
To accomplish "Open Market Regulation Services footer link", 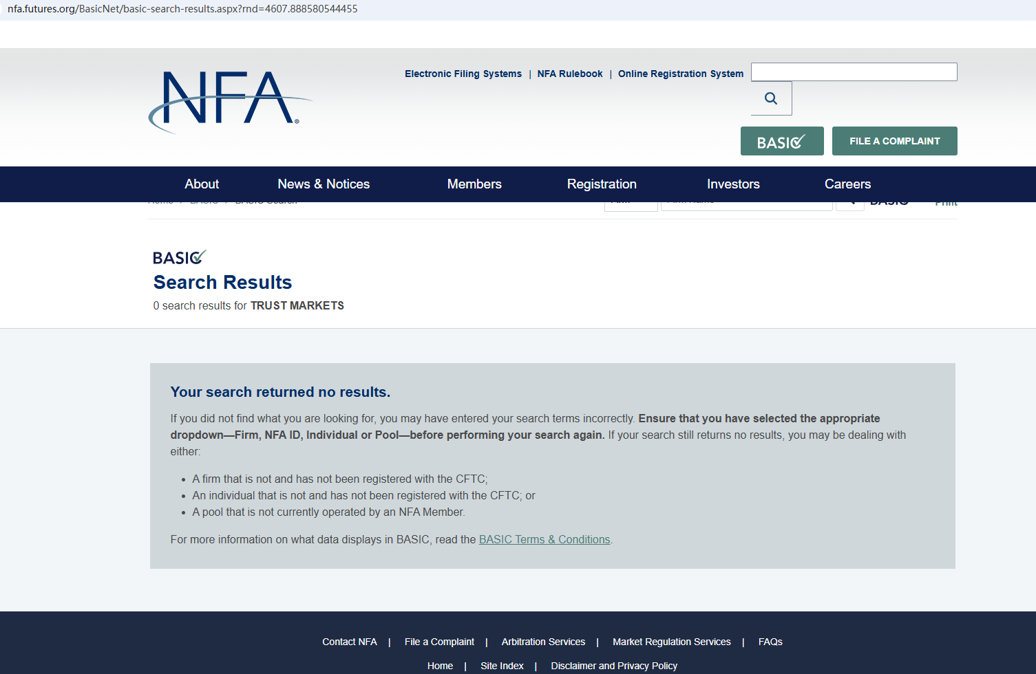I will point(672,642).
